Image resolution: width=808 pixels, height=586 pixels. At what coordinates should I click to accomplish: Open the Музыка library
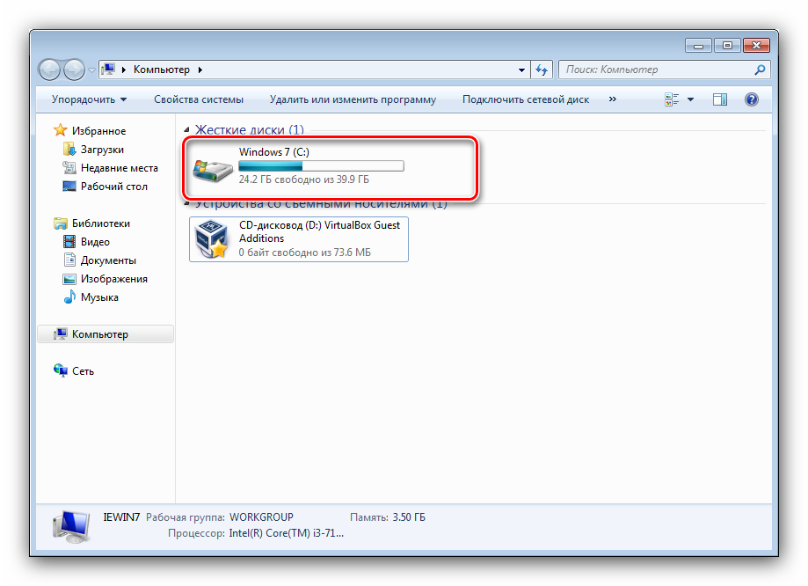[99, 297]
